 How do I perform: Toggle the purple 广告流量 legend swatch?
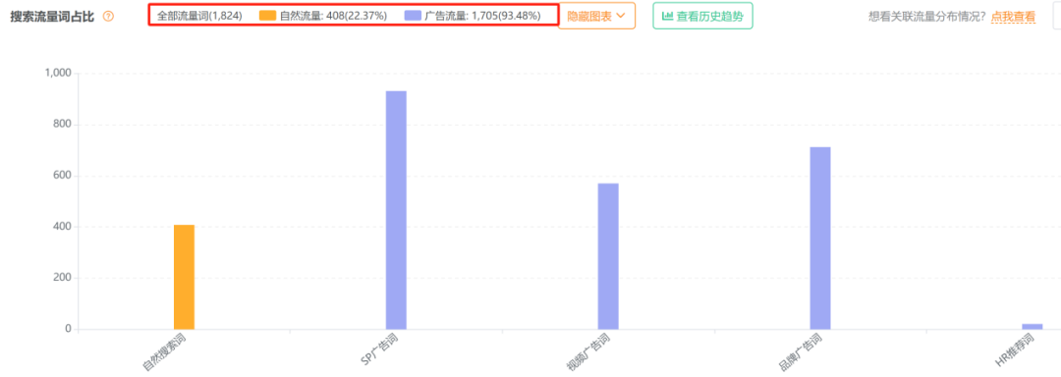tap(412, 15)
